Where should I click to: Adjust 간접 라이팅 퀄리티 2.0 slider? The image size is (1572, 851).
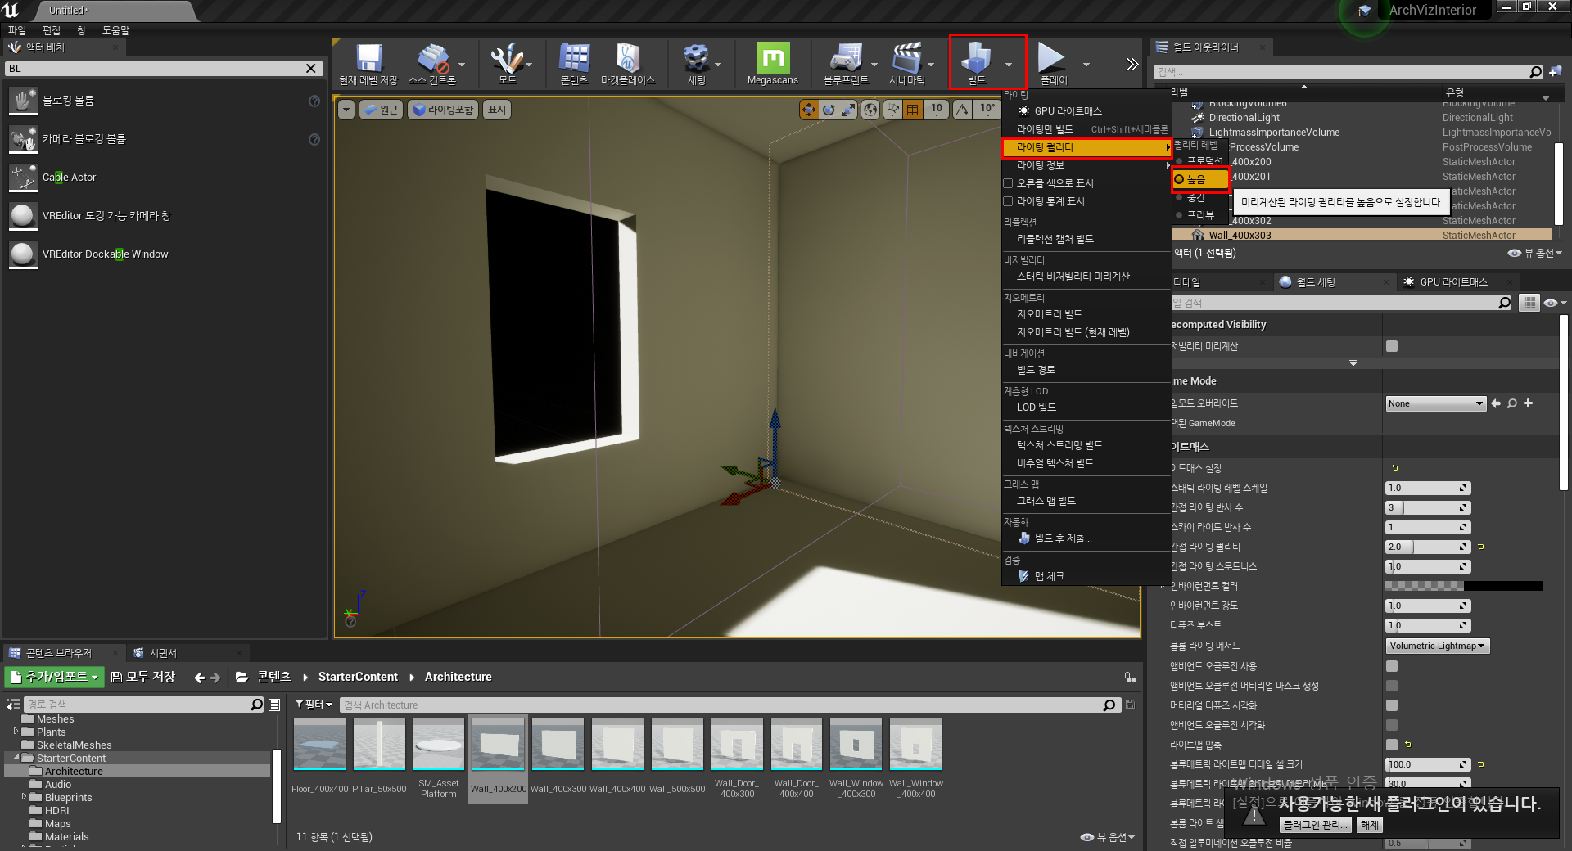1428,547
